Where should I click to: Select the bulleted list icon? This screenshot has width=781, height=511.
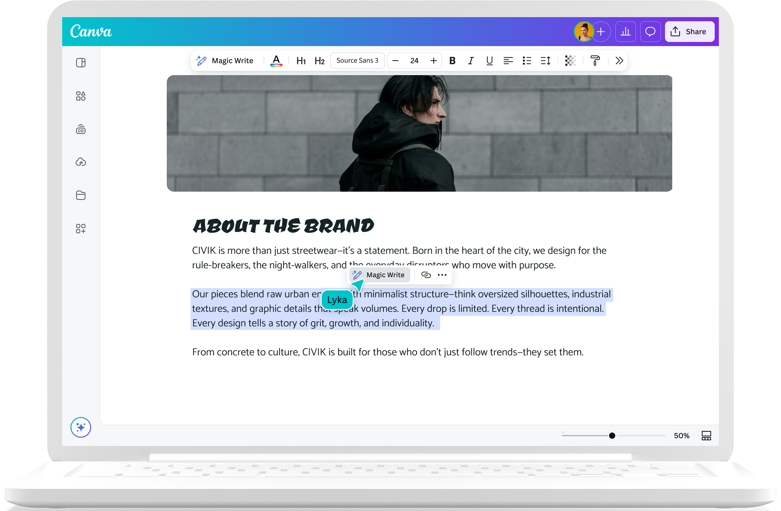(x=526, y=60)
